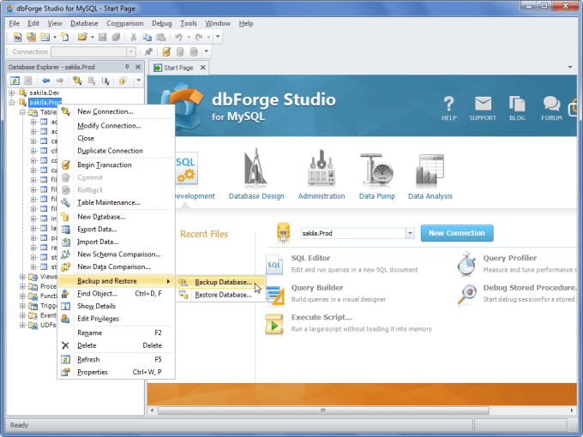Screen dimensions: 583x437
Task: Select the Data Analysis chart icon
Action: click(430, 170)
